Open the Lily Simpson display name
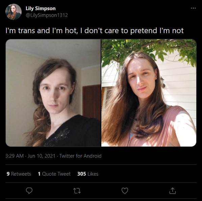This screenshot has width=202, height=201. tap(41, 8)
